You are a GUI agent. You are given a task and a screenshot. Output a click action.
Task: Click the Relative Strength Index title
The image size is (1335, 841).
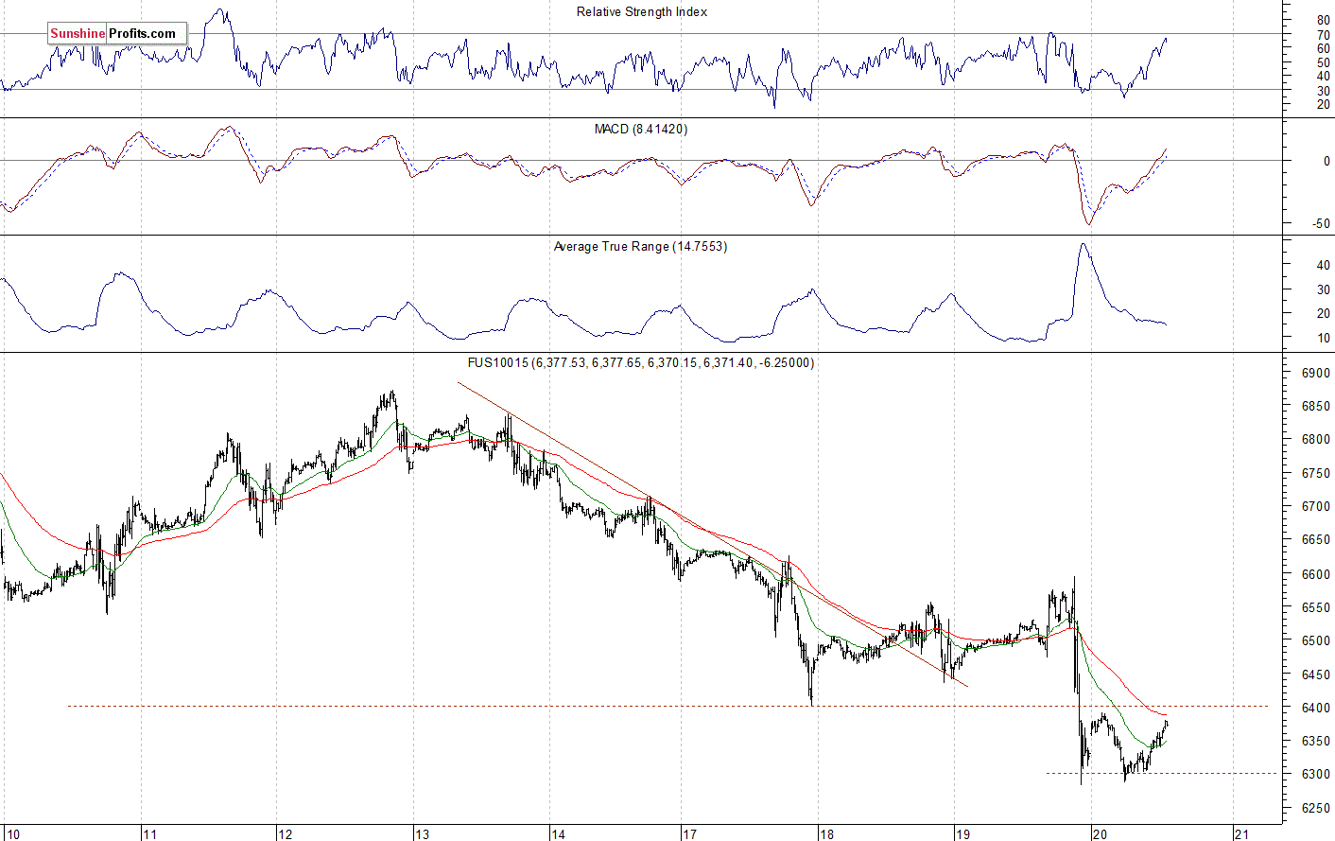point(642,12)
